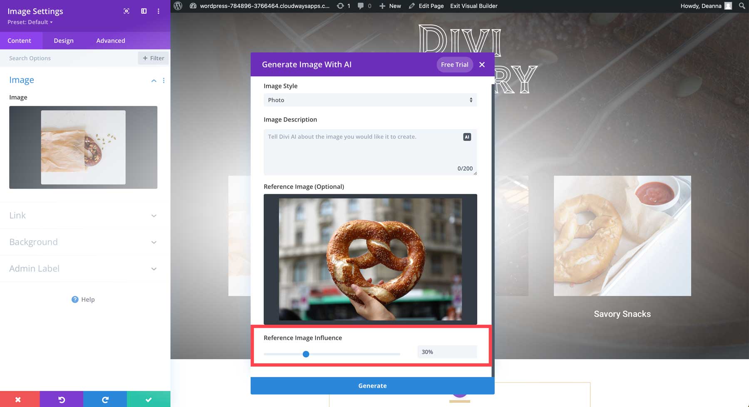Click the 30% influence value field
The image size is (749, 407).
(447, 352)
